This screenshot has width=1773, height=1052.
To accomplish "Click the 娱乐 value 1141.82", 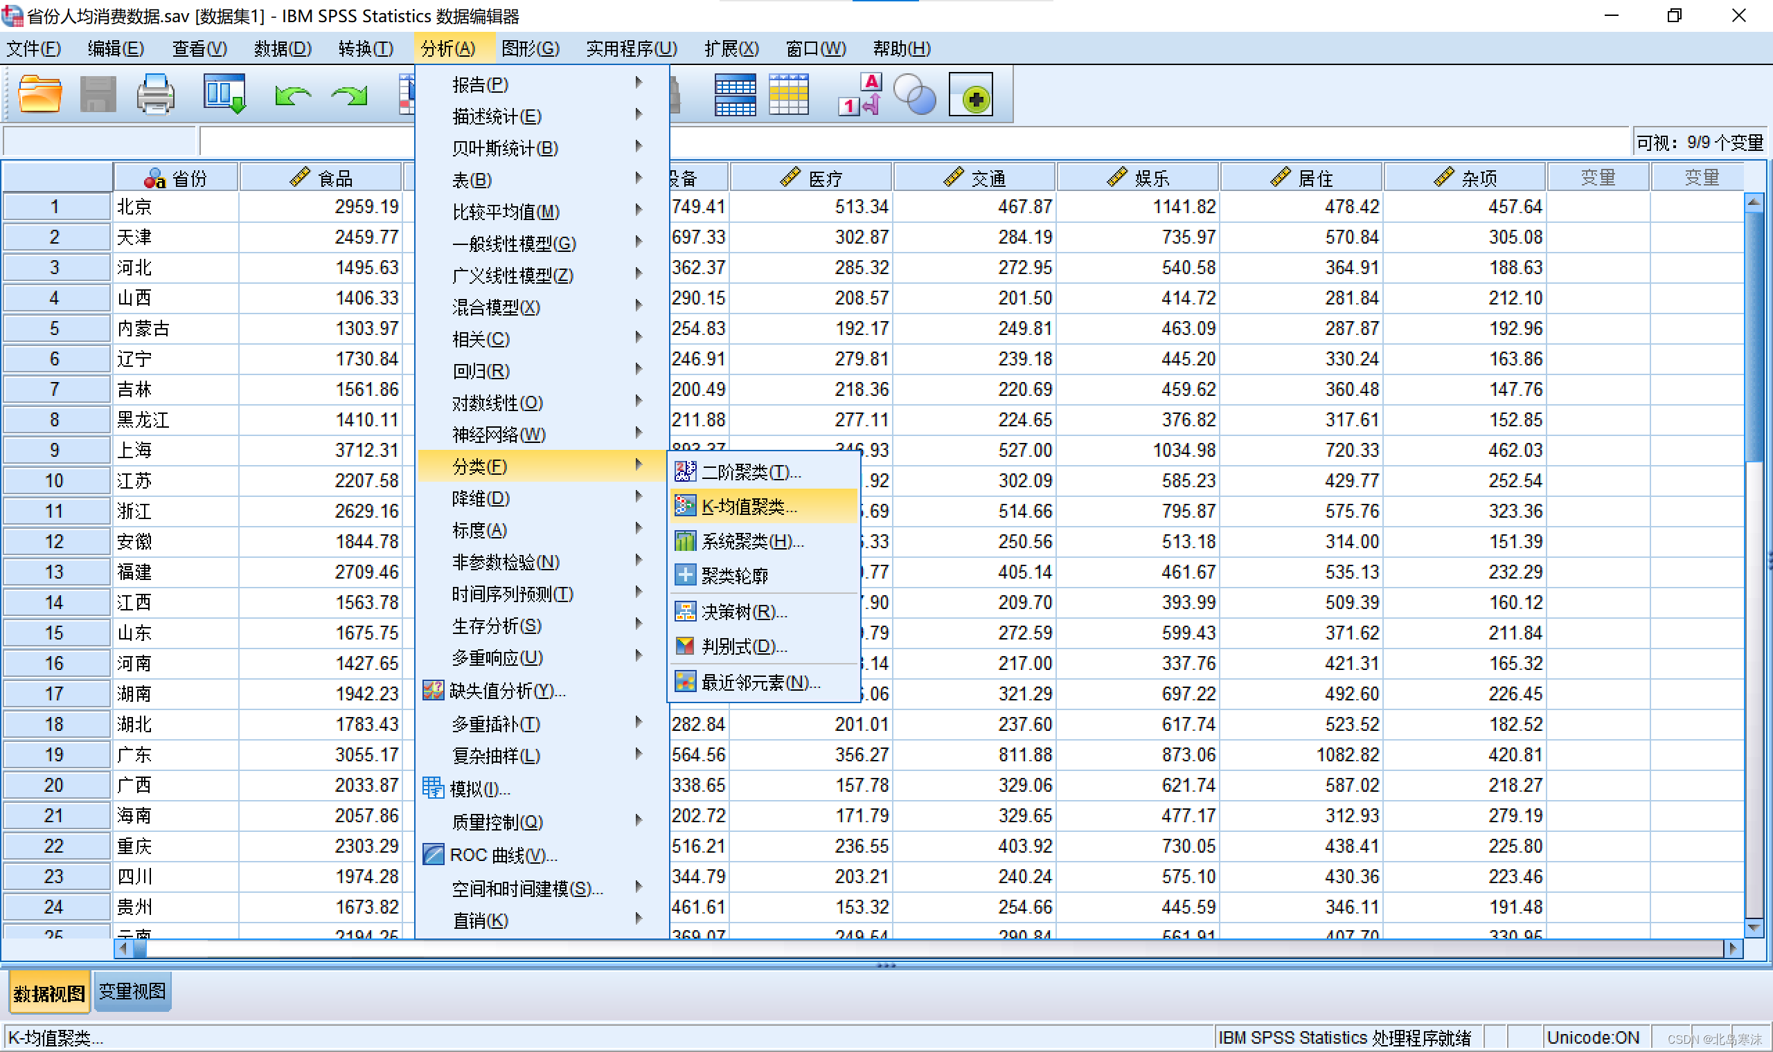I will pos(1137,206).
